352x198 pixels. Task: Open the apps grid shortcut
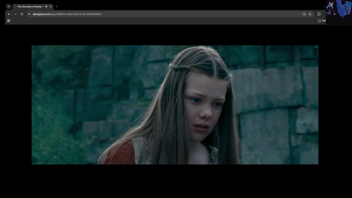point(9,21)
